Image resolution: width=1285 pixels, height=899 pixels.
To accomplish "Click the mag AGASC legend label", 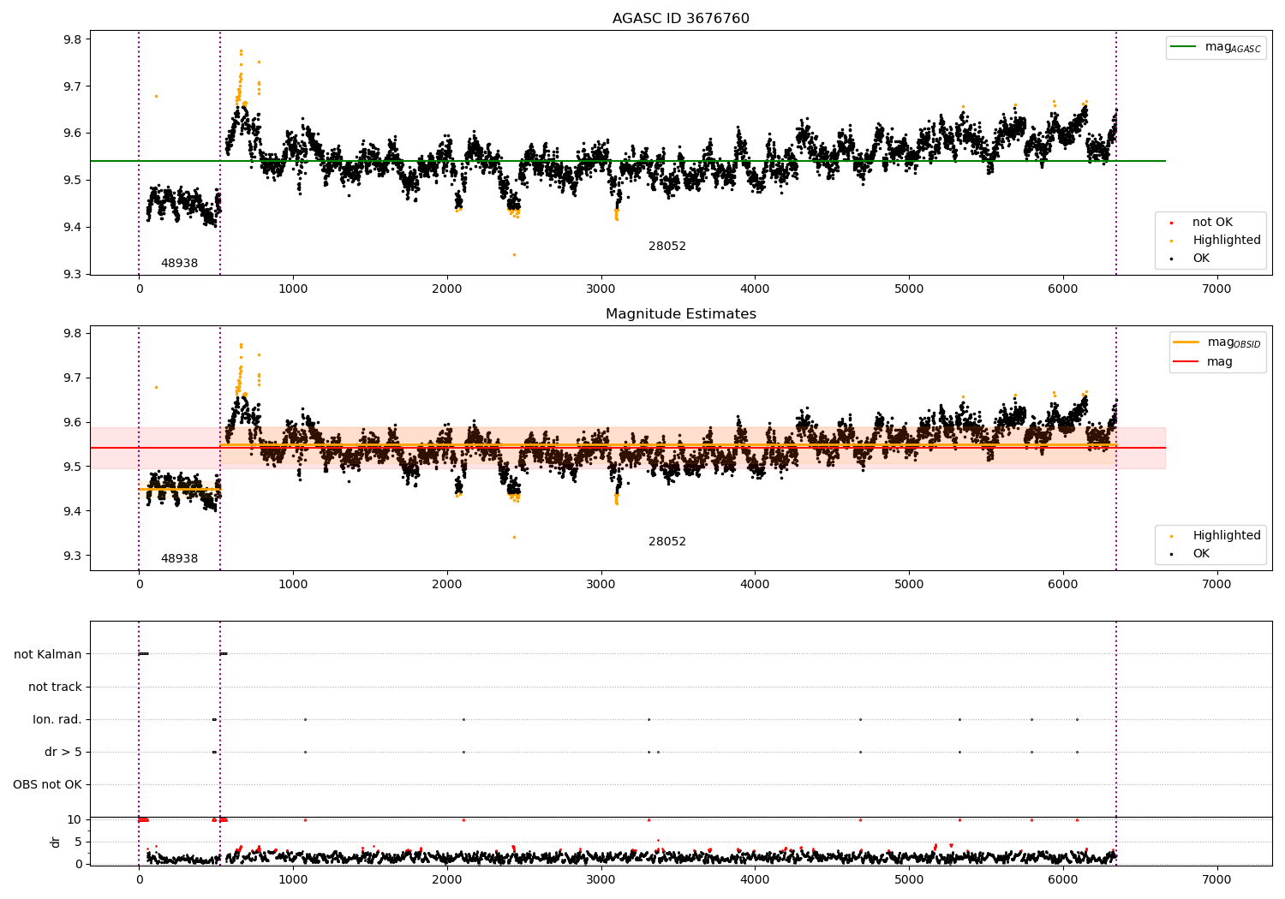I will click(x=1233, y=48).
